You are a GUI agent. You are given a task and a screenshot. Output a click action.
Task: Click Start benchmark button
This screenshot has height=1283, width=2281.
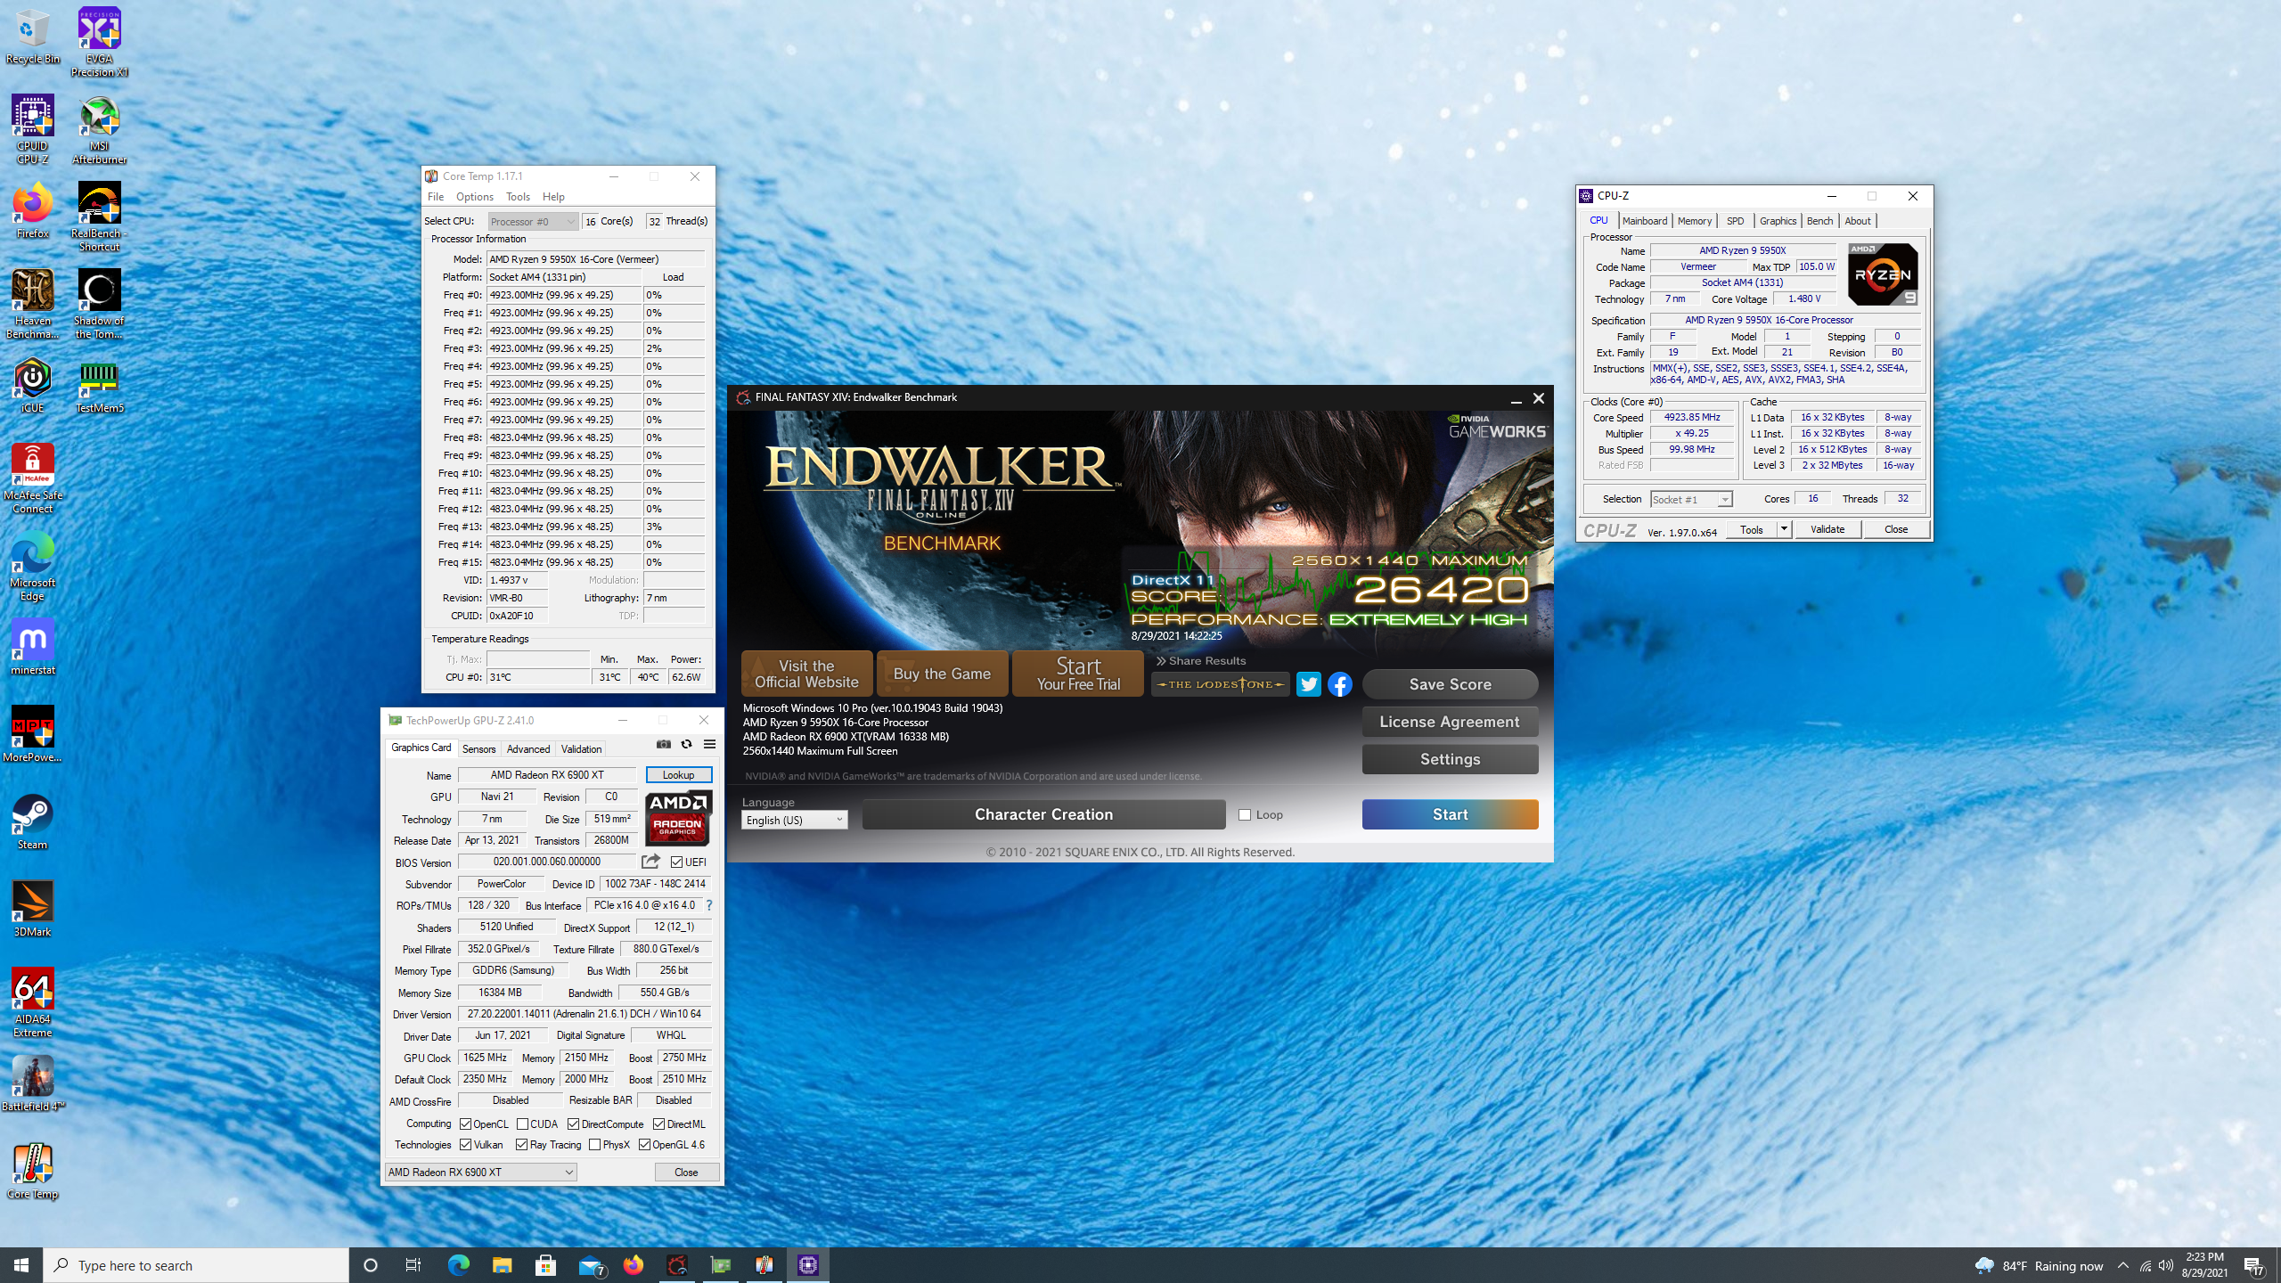1450,814
